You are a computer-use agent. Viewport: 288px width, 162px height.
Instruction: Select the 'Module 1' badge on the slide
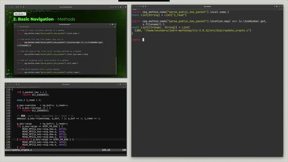pos(20,14)
